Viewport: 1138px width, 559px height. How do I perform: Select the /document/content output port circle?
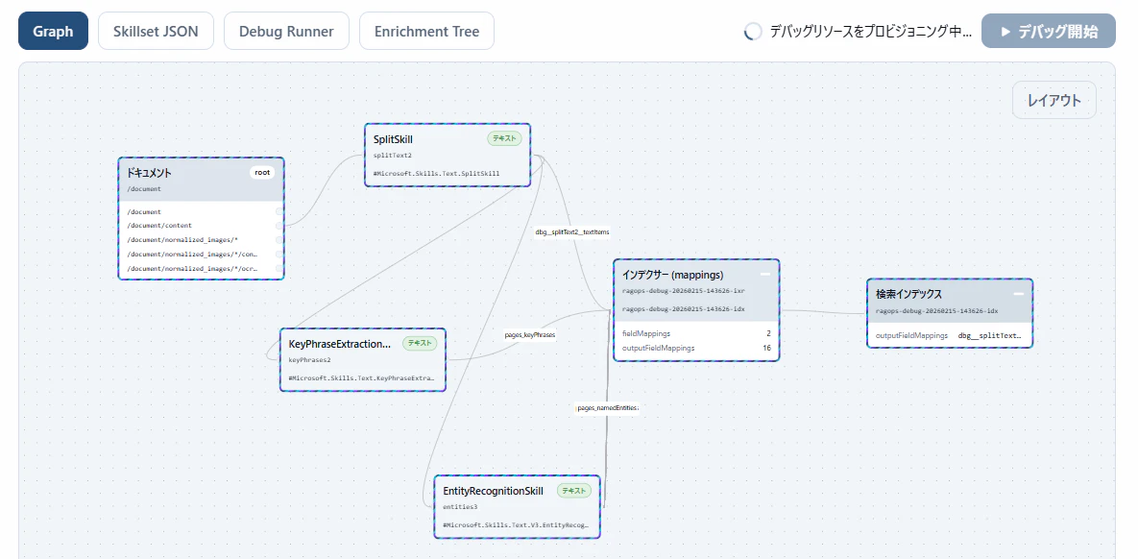[279, 226]
